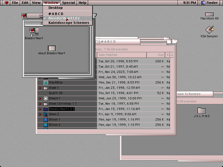This screenshot has height=167, width=223.
Task: Click the date Tue, Oct 20, 1998, 5:53 PM
Action: click(118, 61)
